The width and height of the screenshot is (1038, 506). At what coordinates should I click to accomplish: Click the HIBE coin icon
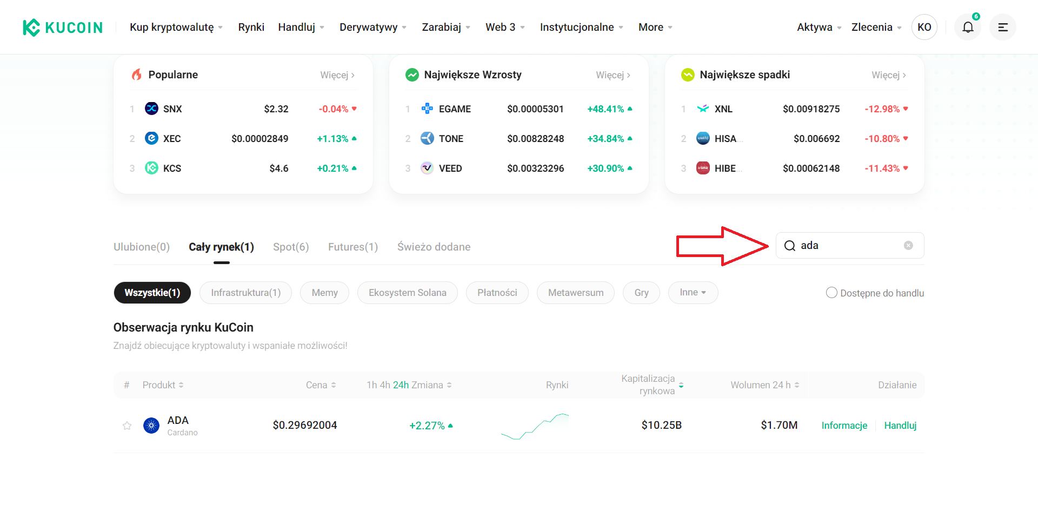(703, 168)
